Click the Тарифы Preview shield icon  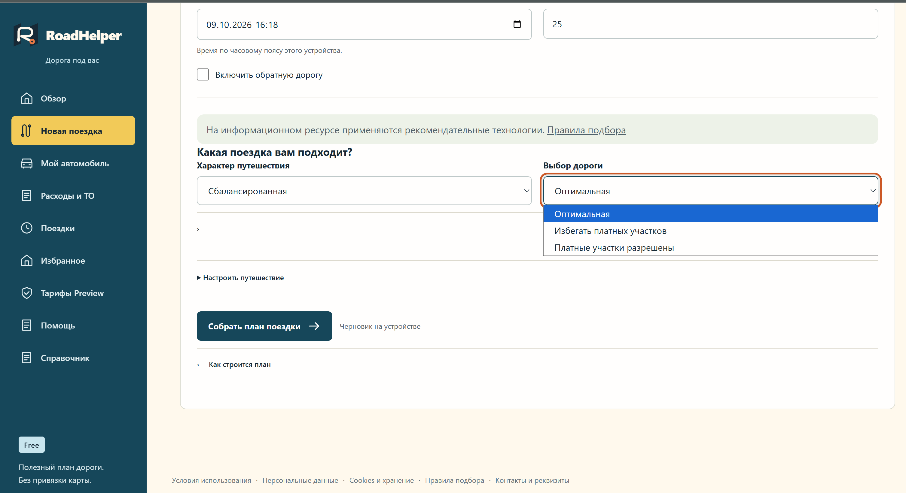click(27, 293)
